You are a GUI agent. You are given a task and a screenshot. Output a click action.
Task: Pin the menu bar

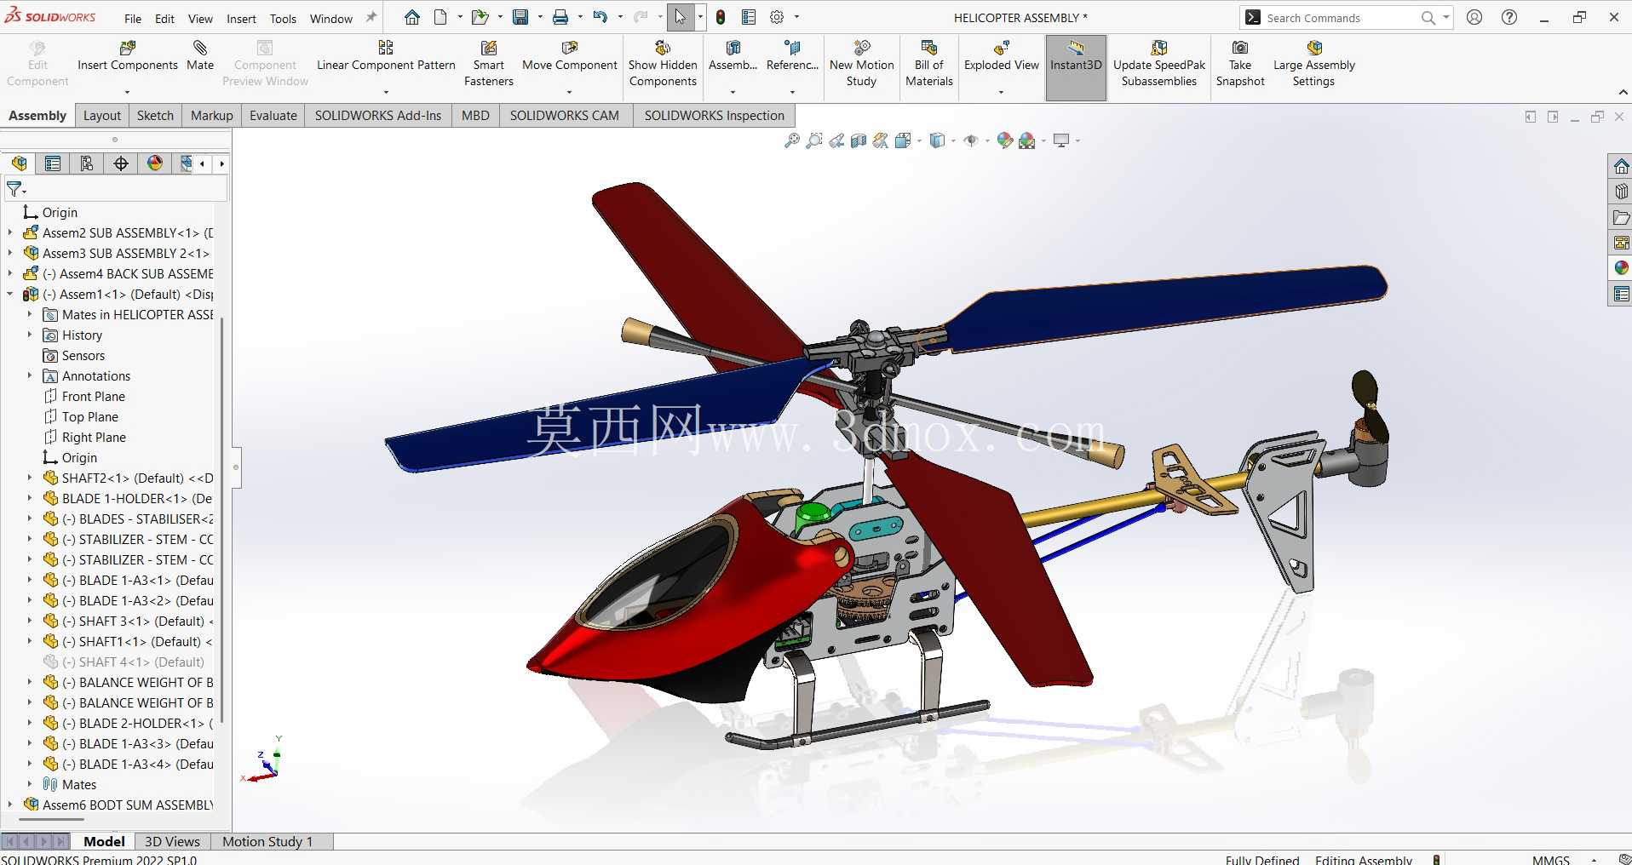pyautogui.click(x=371, y=17)
